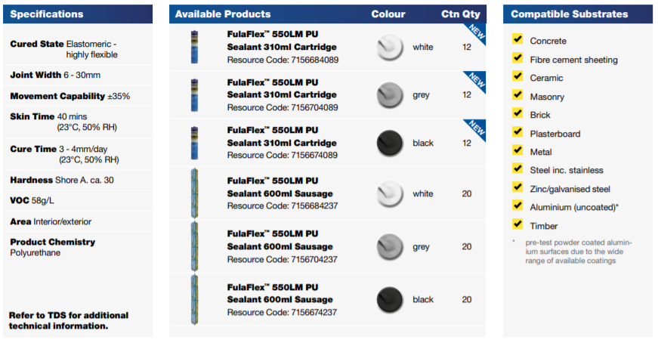The height and width of the screenshot is (343, 658).
Task: Click the NEW badge on white cartridge row
Action: point(476,33)
